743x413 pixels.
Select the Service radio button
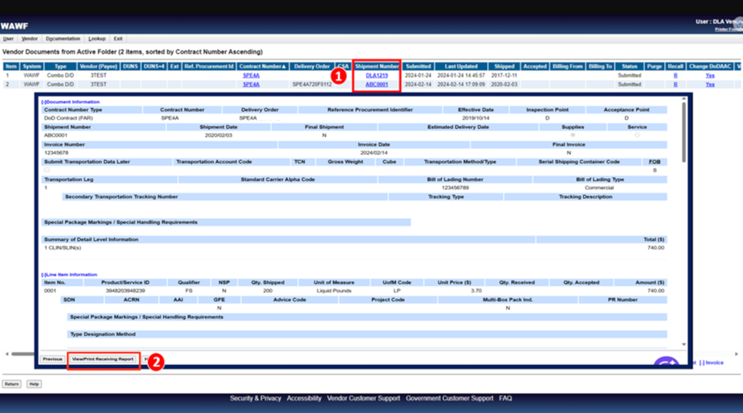pyautogui.click(x=637, y=135)
